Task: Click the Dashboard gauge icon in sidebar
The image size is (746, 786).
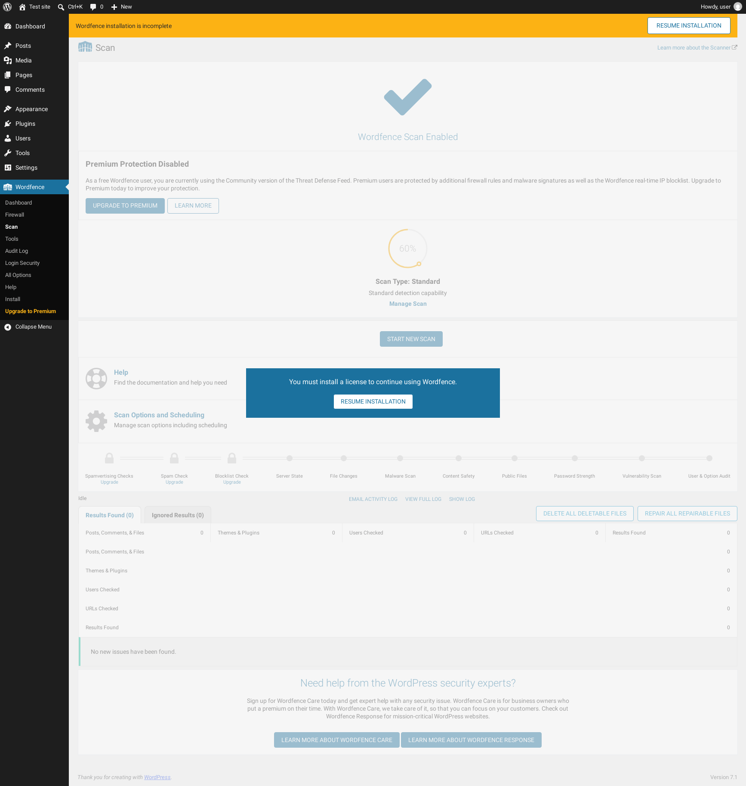Action: (x=8, y=26)
